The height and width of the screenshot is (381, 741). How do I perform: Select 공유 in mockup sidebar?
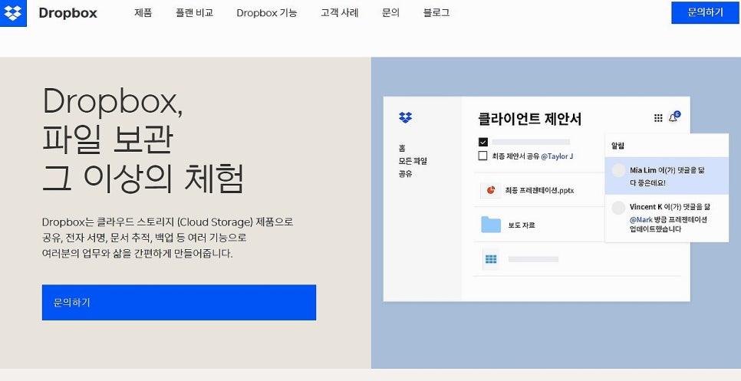[x=406, y=174]
